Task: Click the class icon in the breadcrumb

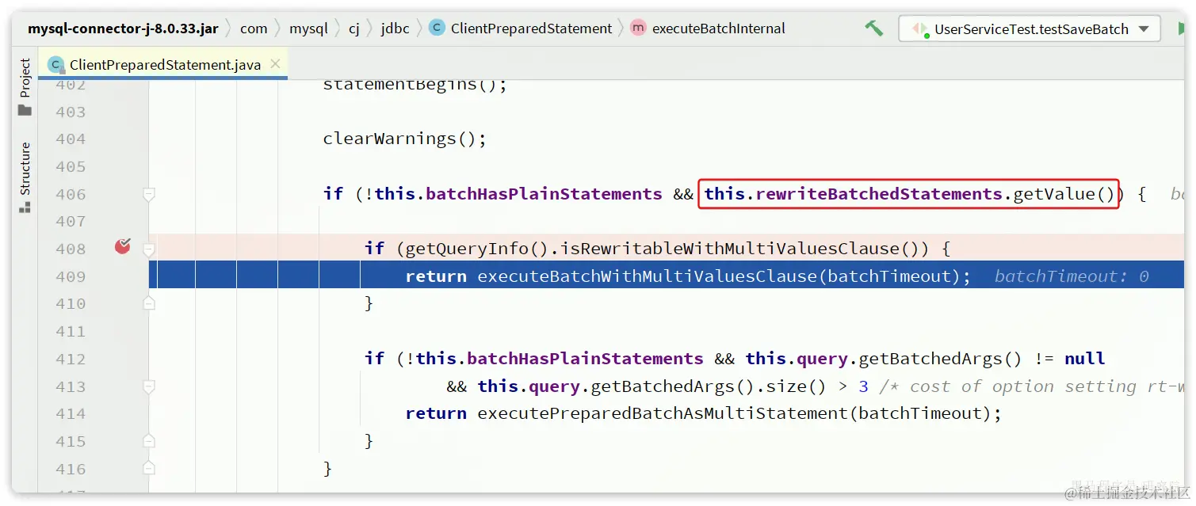Action: coord(437,28)
